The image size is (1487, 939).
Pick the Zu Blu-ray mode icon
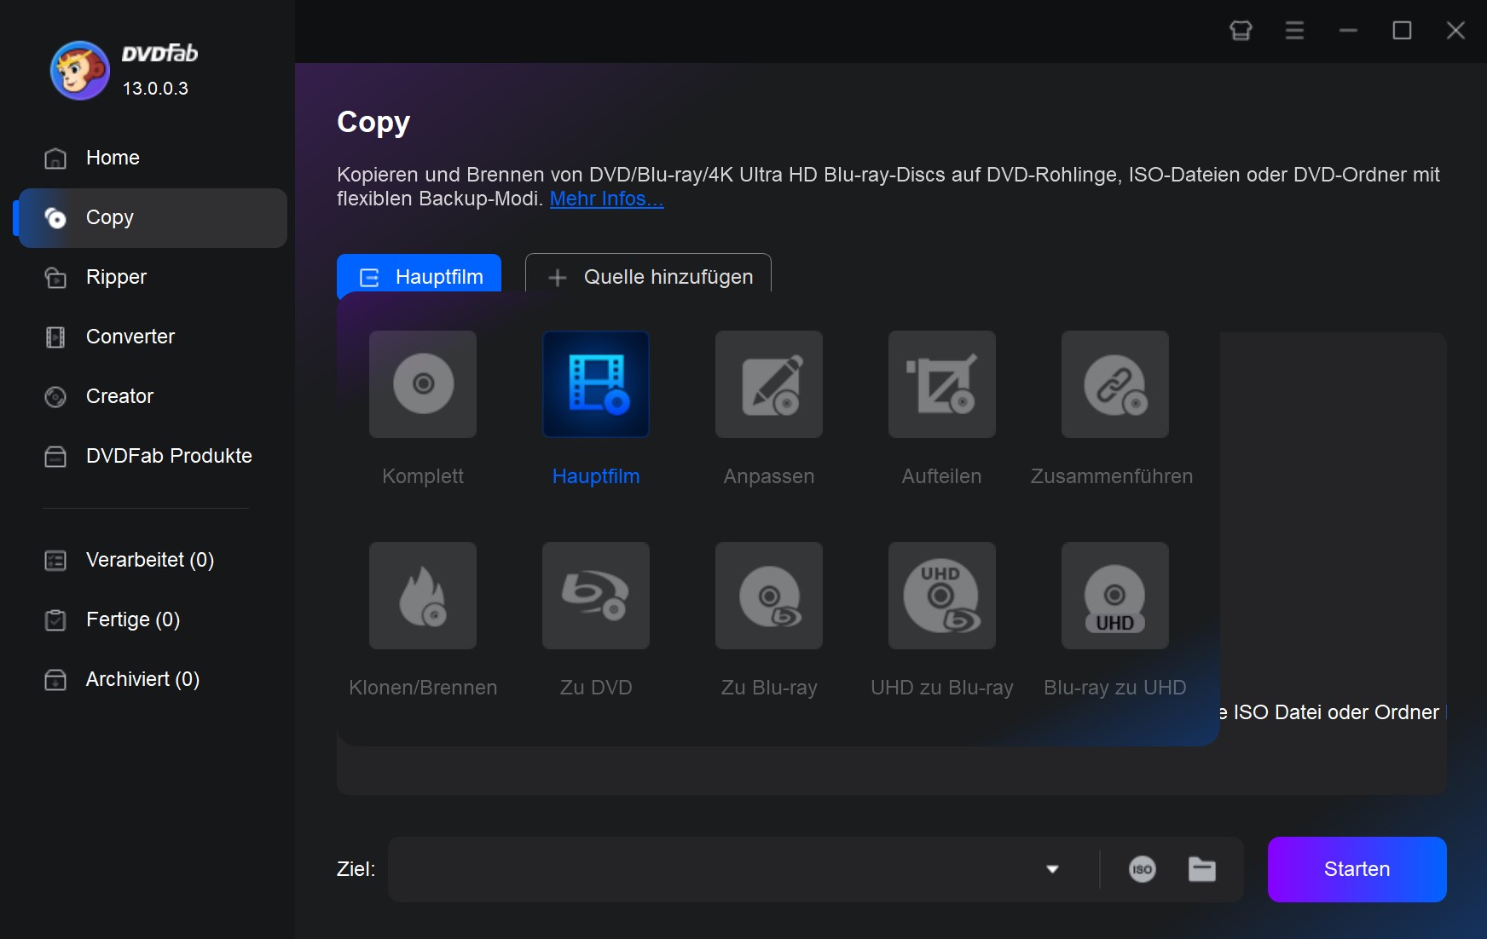point(769,596)
